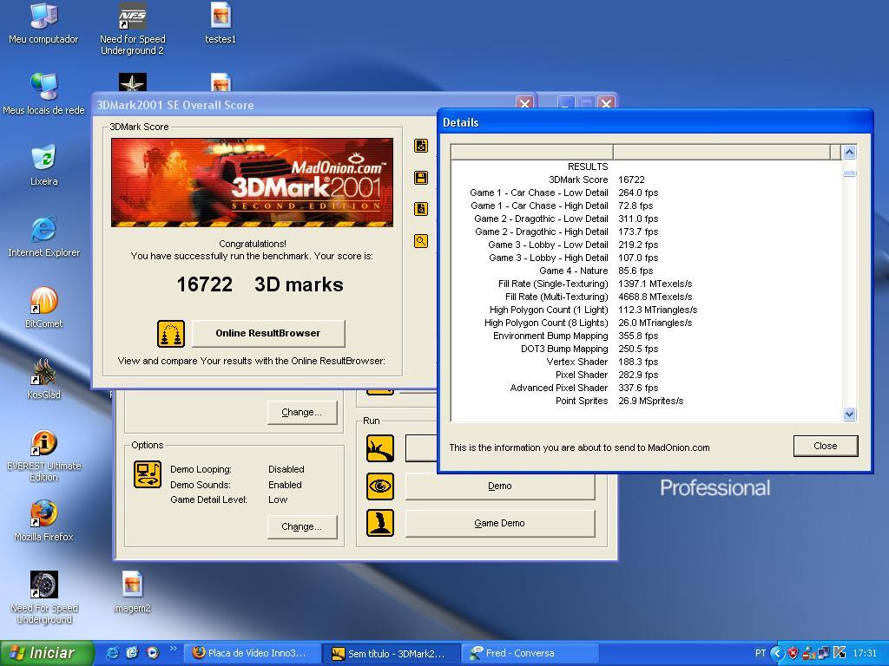Switch to Fred - Conversa taskbar item
Image resolution: width=889 pixels, height=666 pixels.
(530, 653)
